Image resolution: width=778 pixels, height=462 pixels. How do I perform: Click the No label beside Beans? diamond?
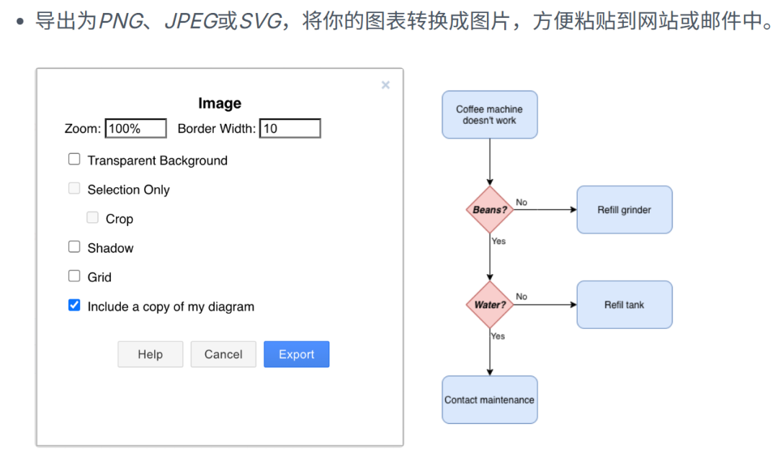[522, 202]
